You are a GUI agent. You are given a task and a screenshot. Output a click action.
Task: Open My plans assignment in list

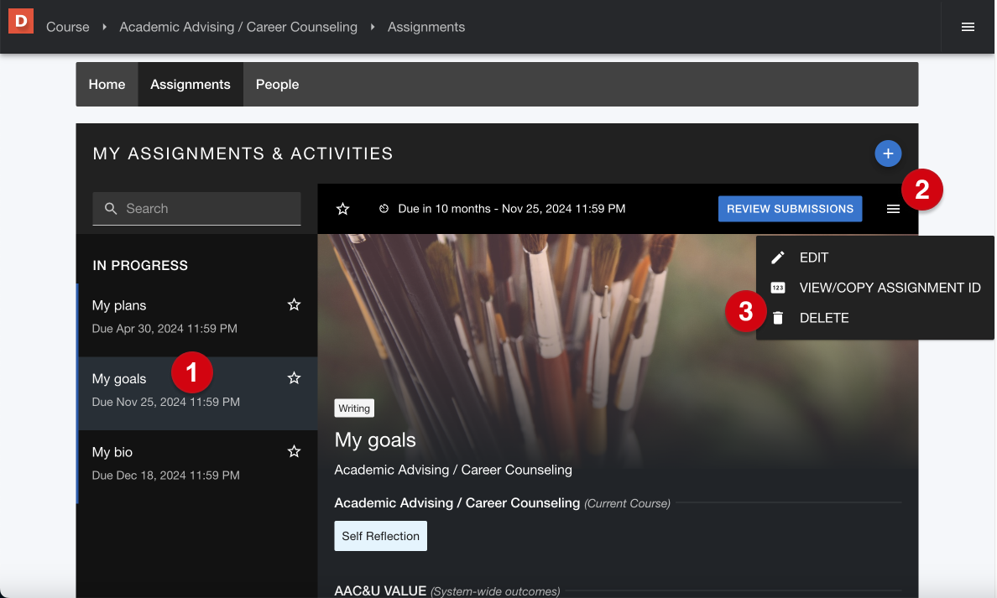pyautogui.click(x=197, y=320)
